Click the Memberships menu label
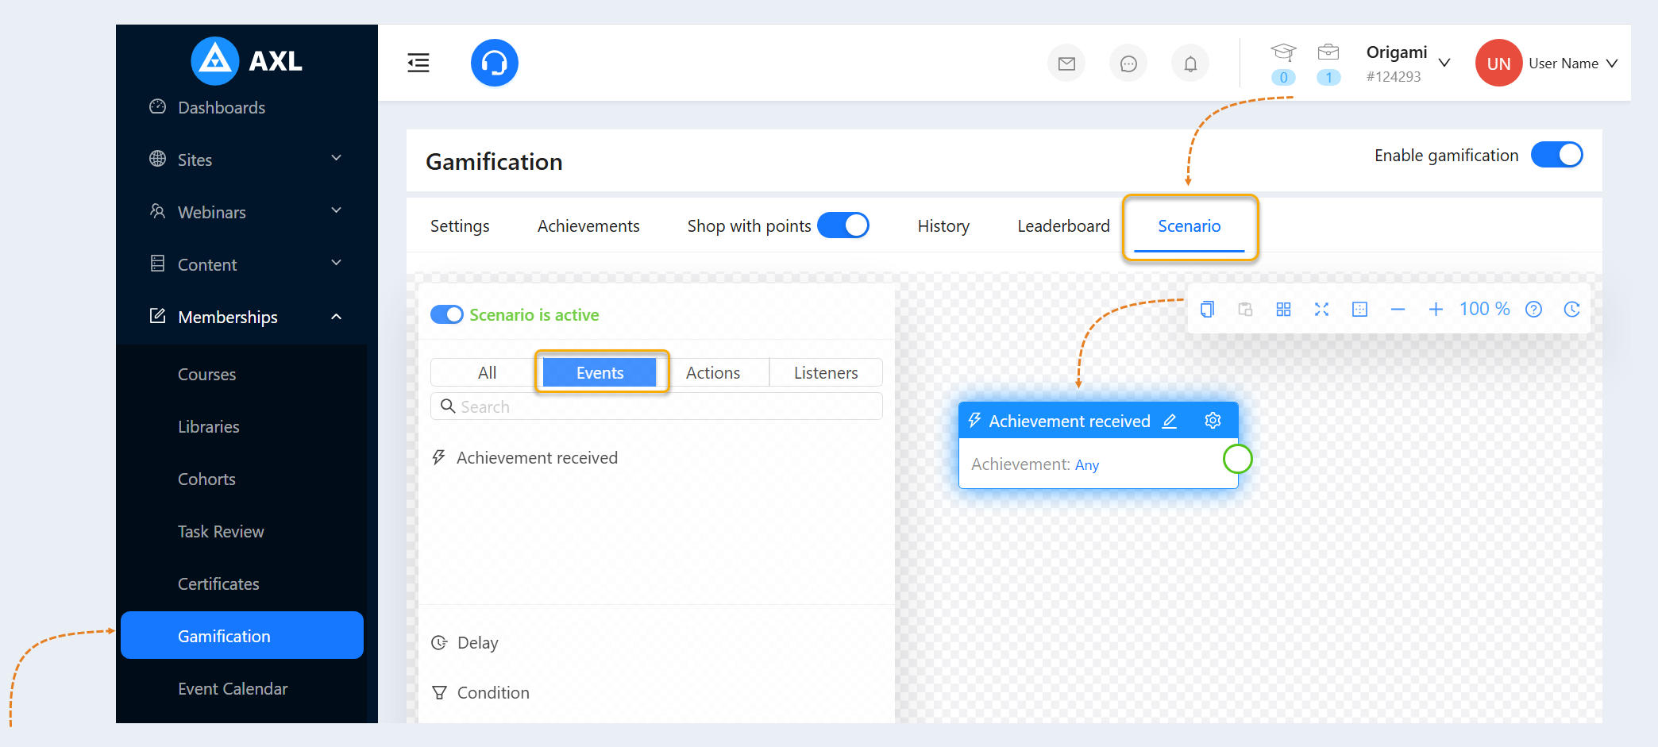 point(228,317)
